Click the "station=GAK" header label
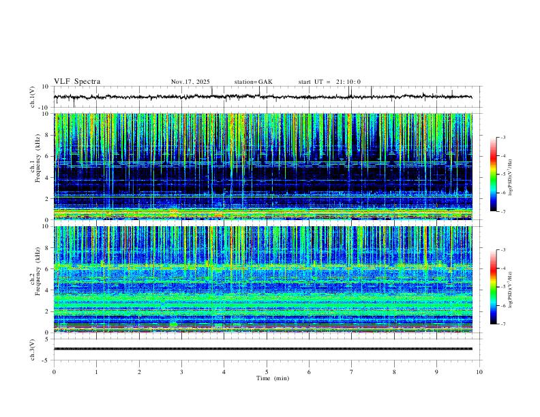 coord(254,82)
